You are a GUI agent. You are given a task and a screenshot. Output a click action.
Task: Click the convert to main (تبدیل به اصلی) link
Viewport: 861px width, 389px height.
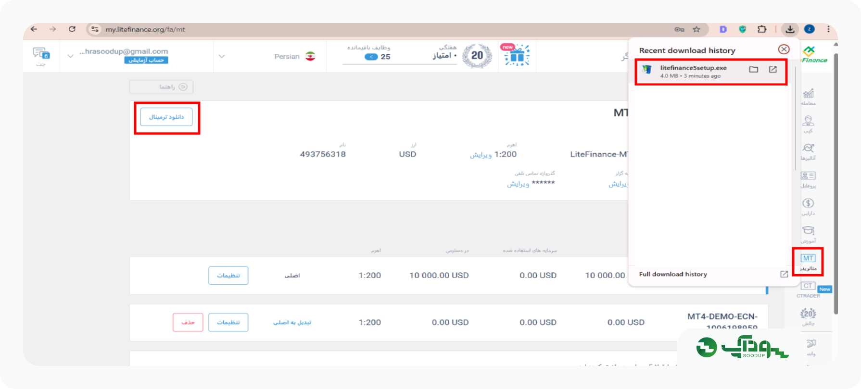pos(292,322)
